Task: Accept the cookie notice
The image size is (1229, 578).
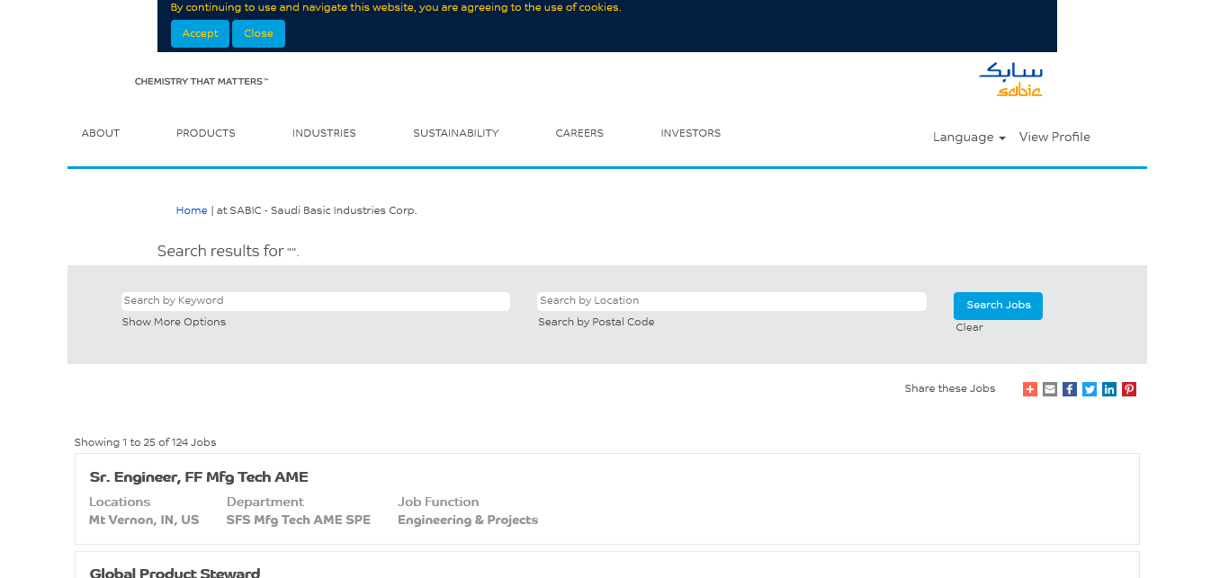Action: pos(200,34)
